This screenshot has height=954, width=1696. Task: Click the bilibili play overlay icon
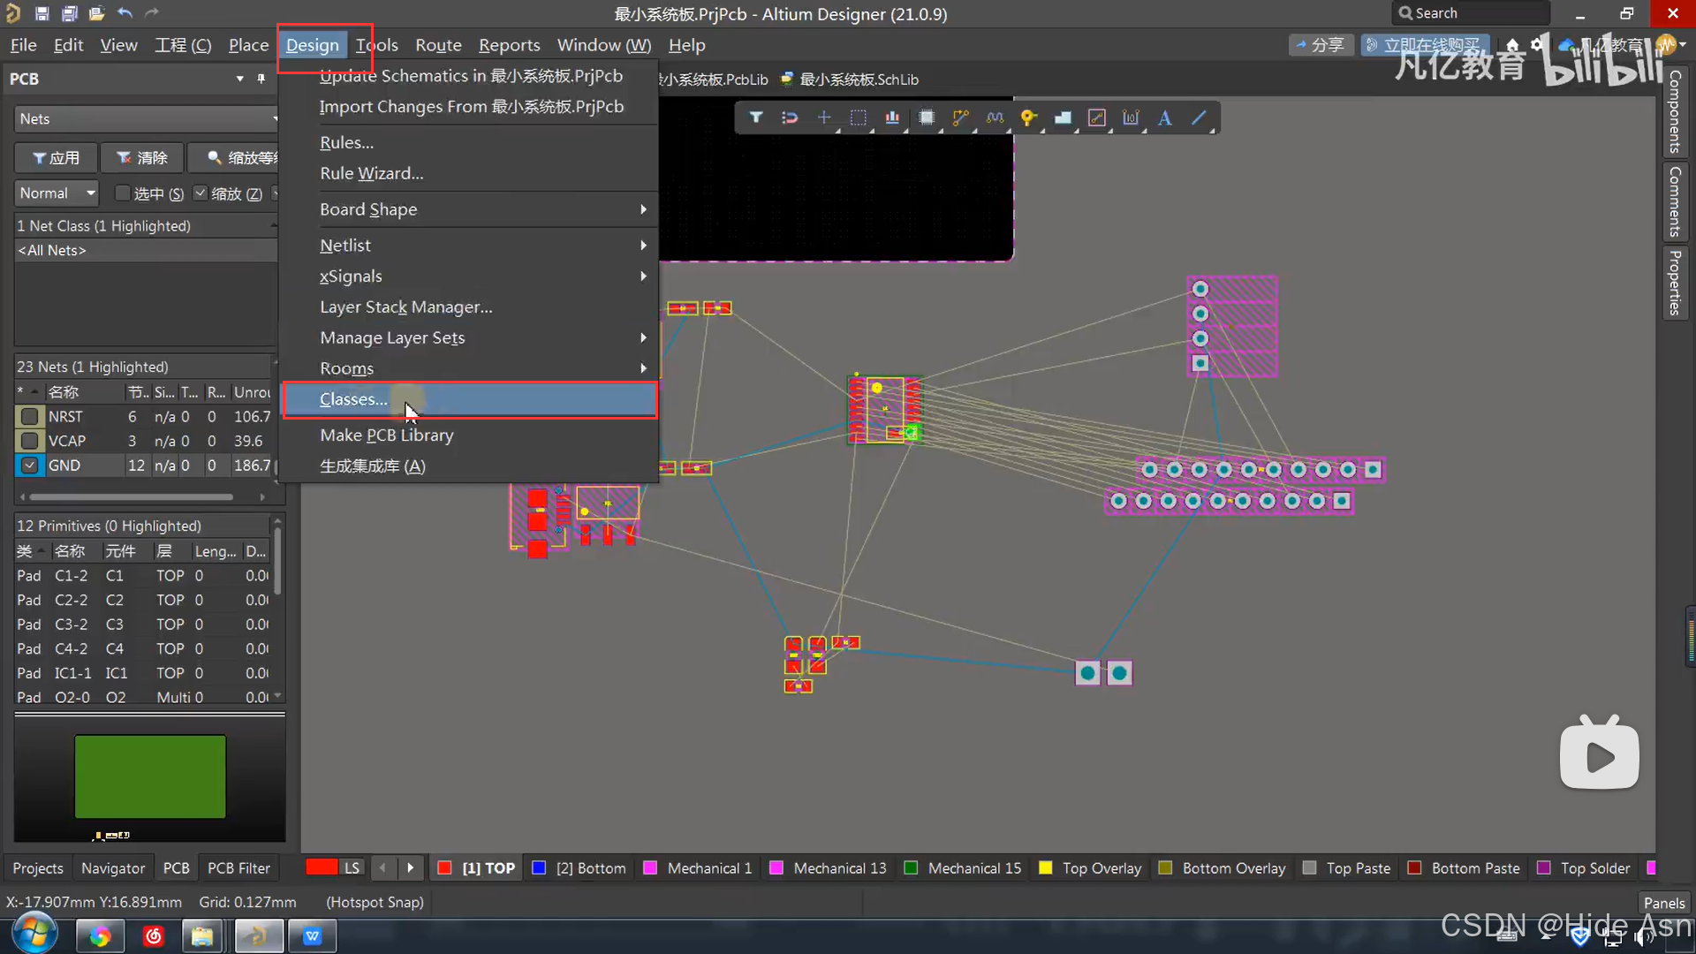pyautogui.click(x=1599, y=755)
